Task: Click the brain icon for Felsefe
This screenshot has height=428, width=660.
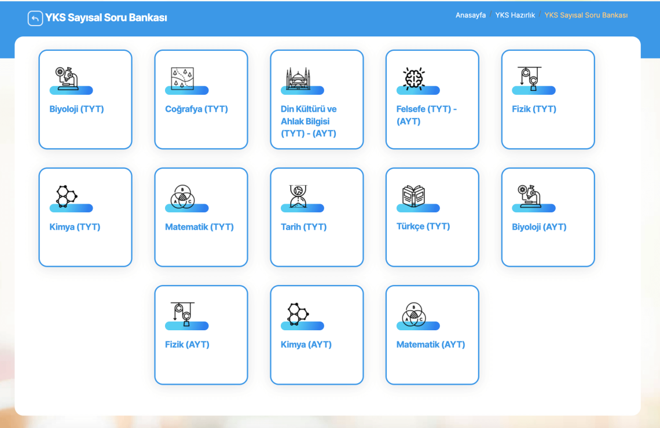Action: pyautogui.click(x=413, y=78)
